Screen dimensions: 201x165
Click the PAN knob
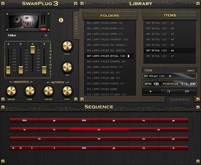pos(67,67)
